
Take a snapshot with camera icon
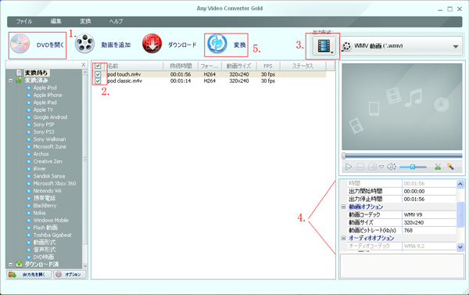(372, 167)
